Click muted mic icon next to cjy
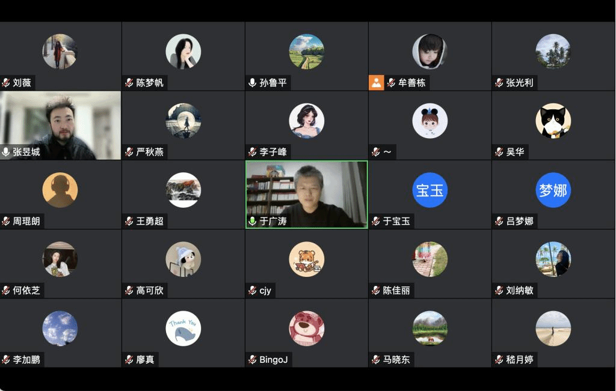 point(253,291)
